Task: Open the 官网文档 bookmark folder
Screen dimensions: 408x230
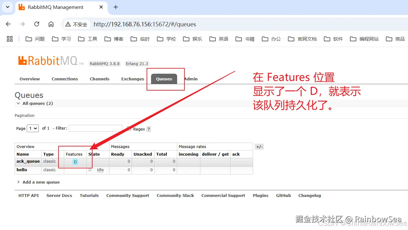Action: pos(302,39)
